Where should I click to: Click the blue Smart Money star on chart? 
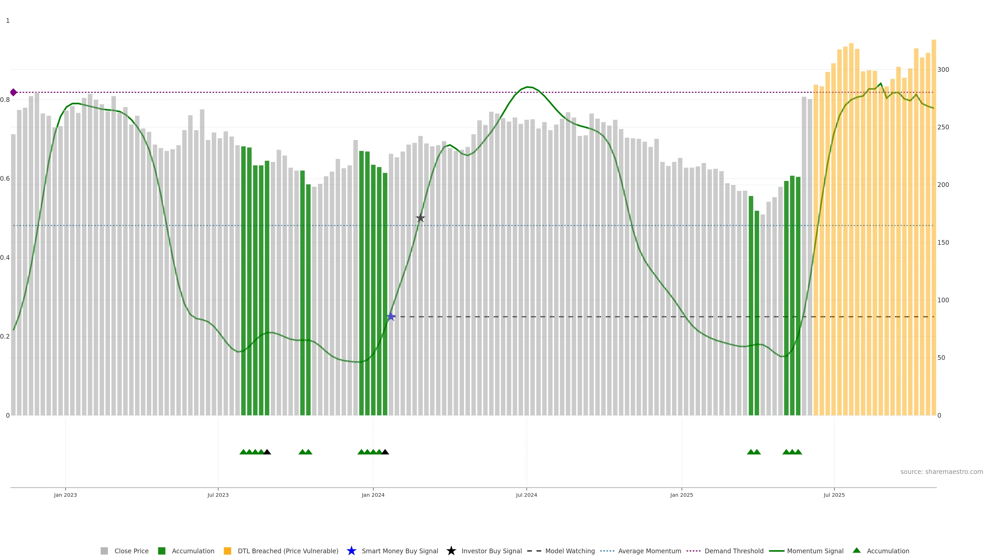(391, 317)
